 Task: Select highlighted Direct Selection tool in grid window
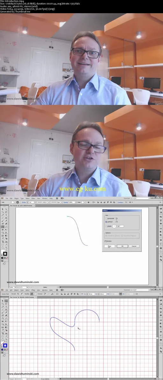(x=6, y=301)
